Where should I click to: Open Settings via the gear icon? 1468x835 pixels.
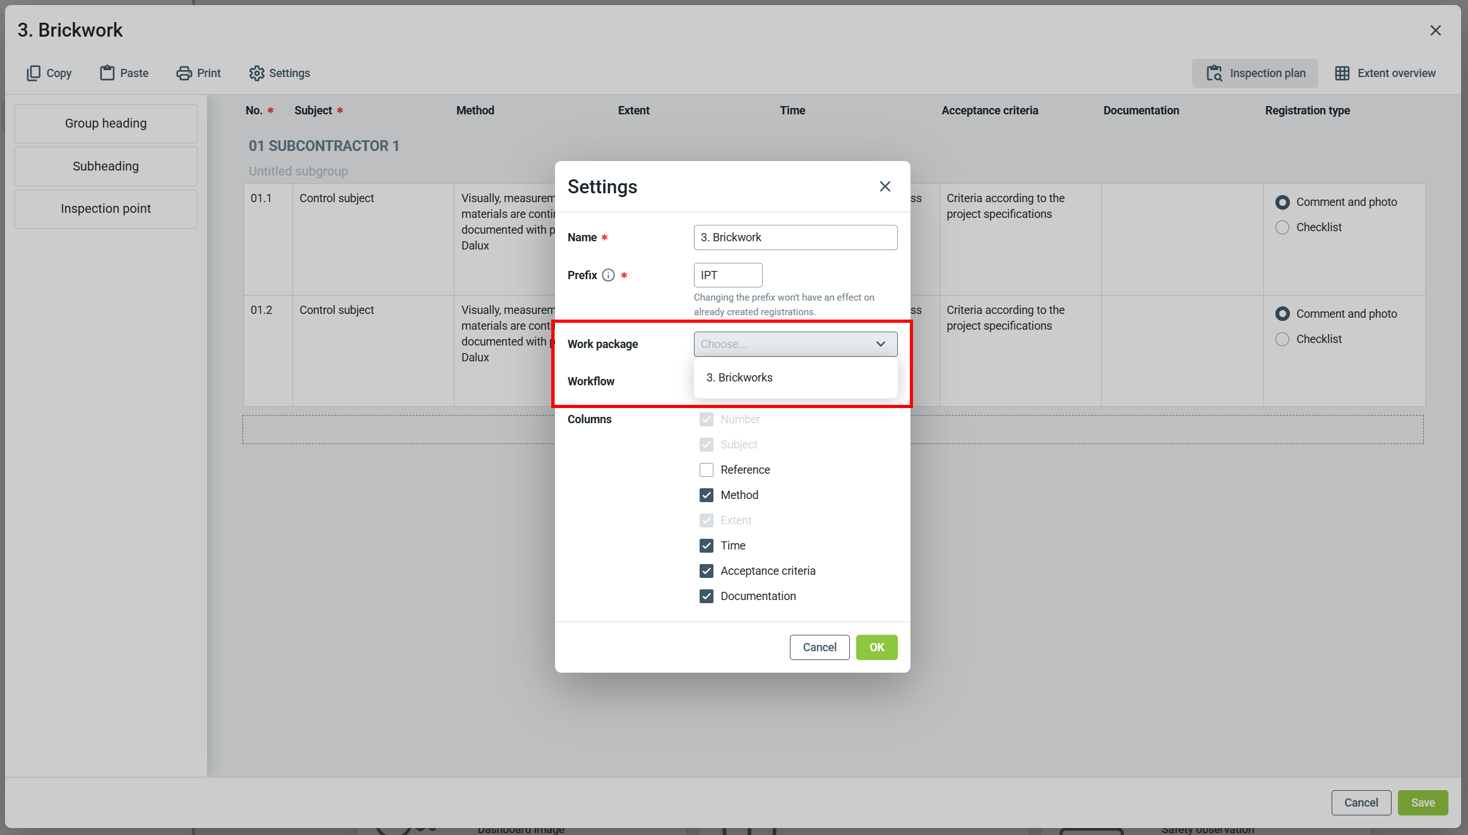[x=256, y=73]
